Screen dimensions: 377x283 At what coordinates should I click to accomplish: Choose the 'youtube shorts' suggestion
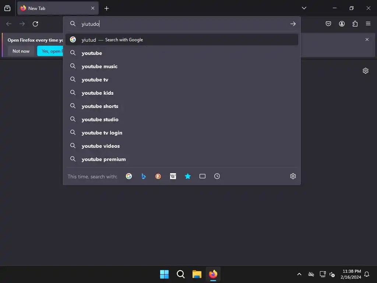coord(182,106)
